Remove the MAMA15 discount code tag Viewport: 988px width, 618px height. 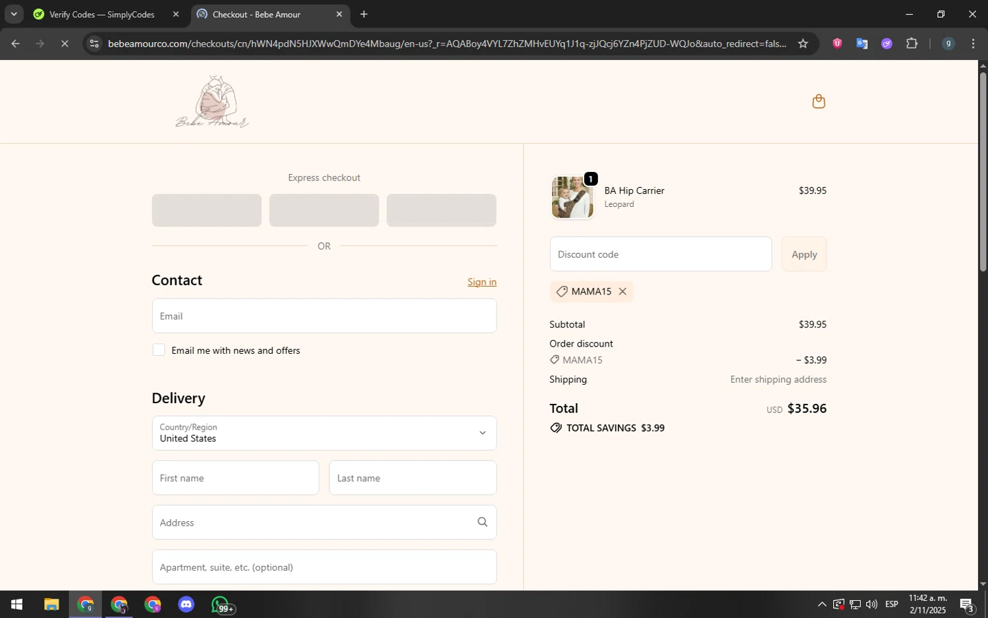pyautogui.click(x=622, y=291)
